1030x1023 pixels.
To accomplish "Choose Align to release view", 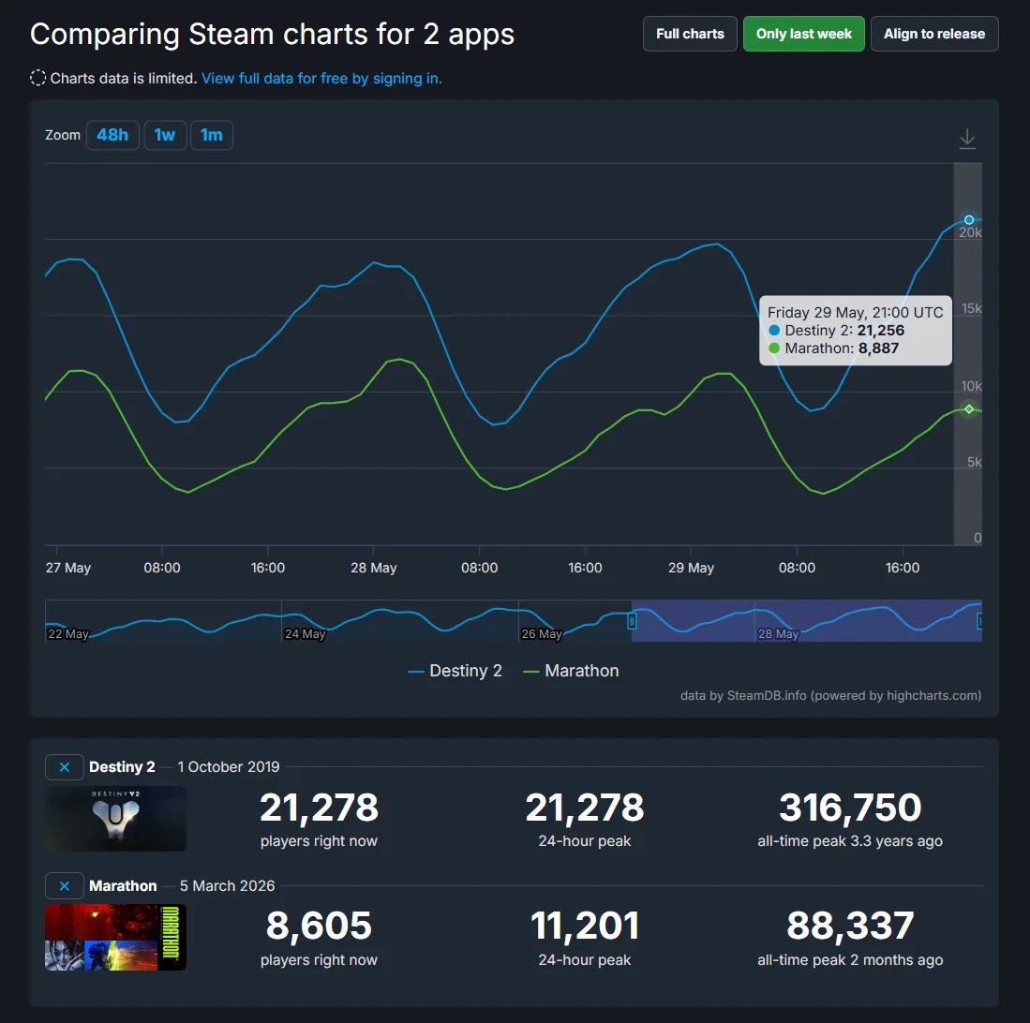I will [x=934, y=34].
